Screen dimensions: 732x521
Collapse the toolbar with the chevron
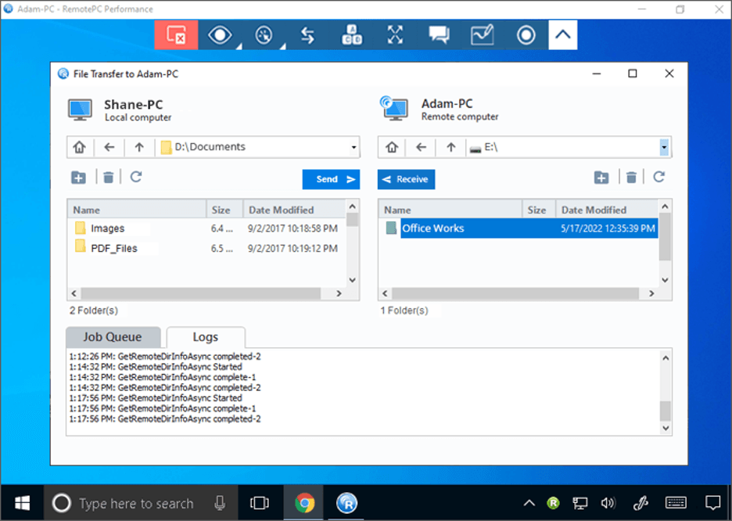[562, 34]
